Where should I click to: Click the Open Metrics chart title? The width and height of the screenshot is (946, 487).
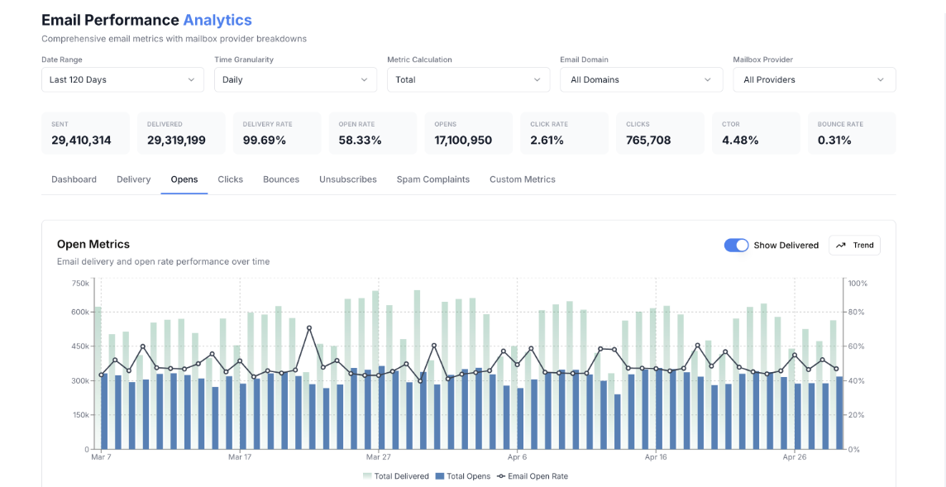tap(93, 245)
